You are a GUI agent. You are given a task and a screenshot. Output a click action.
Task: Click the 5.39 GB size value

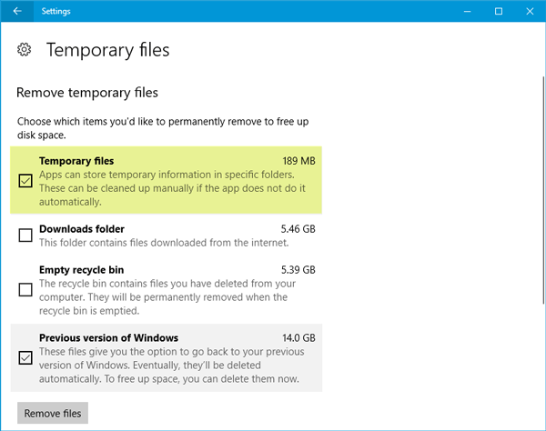click(298, 270)
